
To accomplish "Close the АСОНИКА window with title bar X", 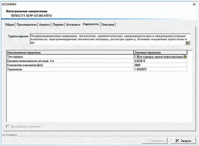I will point(194,4).
